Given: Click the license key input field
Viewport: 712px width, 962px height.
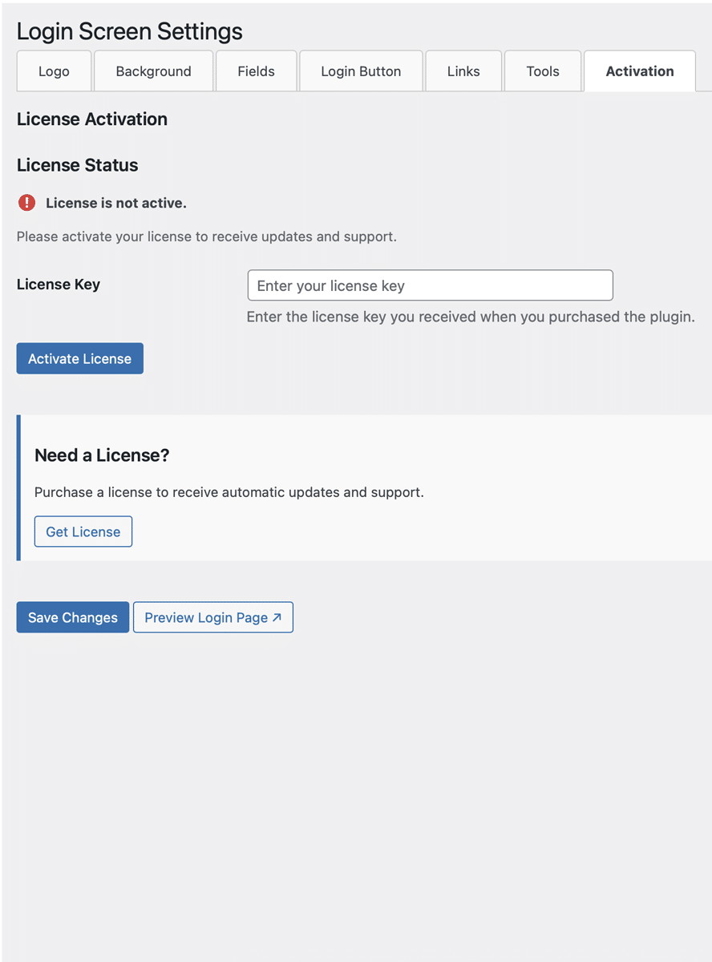Looking at the screenshot, I should click(431, 285).
